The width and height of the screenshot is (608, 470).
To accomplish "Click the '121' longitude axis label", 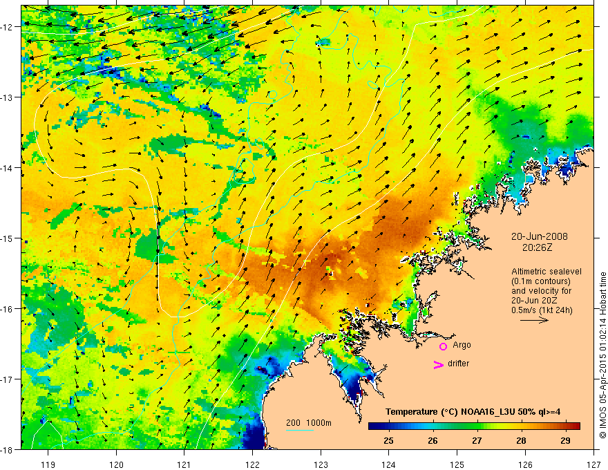I will (184, 464).
